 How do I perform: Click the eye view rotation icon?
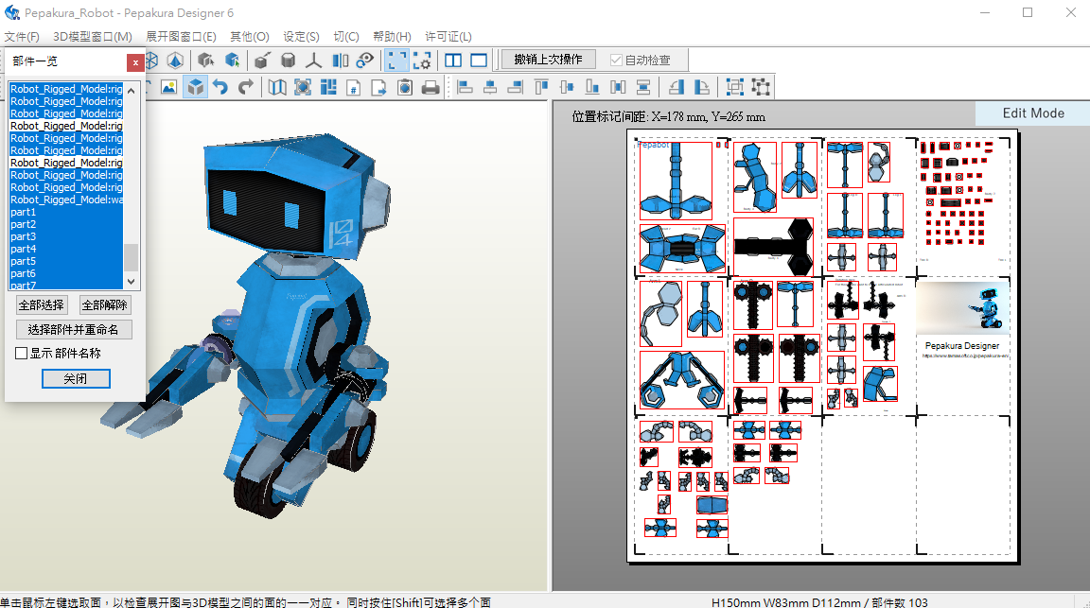point(365,60)
